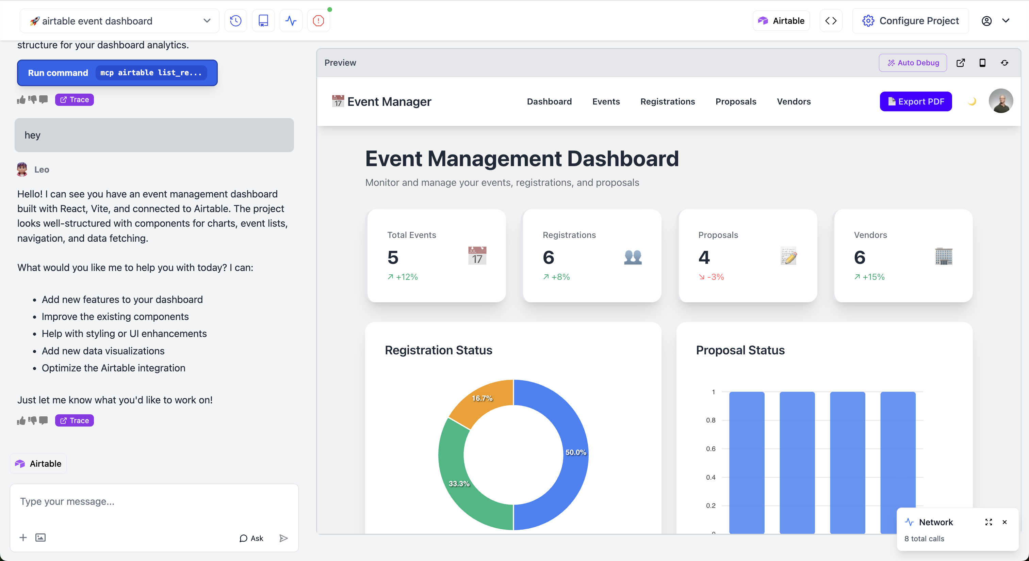Open the Registrations nav tab
This screenshot has height=561, width=1029.
point(668,101)
